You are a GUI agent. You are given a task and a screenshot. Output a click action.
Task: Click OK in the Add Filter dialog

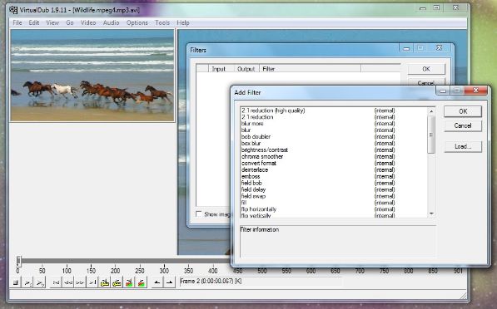463,111
